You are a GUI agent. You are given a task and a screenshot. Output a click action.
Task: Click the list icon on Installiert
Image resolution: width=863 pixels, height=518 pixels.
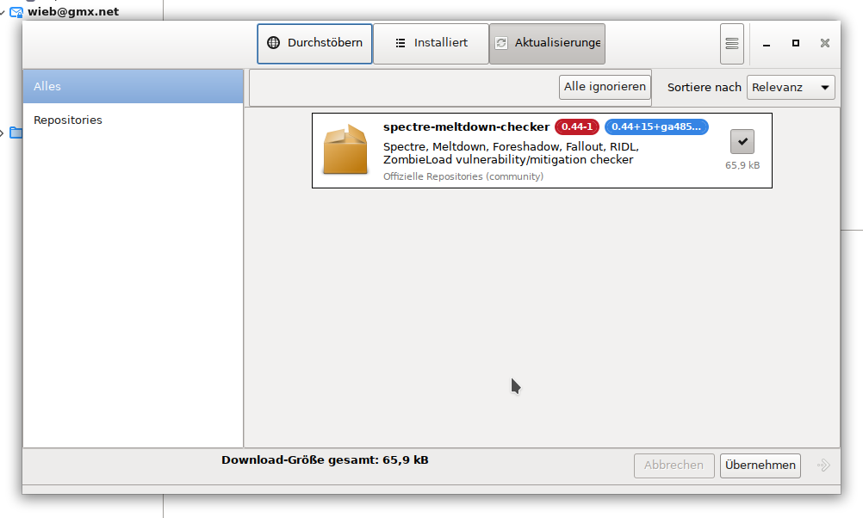pos(400,43)
